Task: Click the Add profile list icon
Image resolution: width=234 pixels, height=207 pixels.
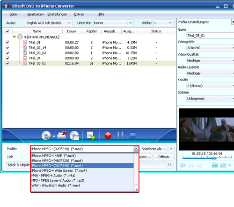Action: tap(91, 135)
